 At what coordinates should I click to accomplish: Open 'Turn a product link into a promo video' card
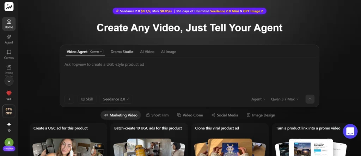pos(311,139)
